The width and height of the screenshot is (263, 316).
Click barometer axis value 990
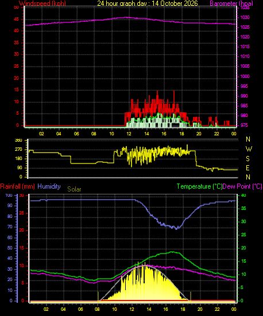pyautogui.click(x=244, y=96)
